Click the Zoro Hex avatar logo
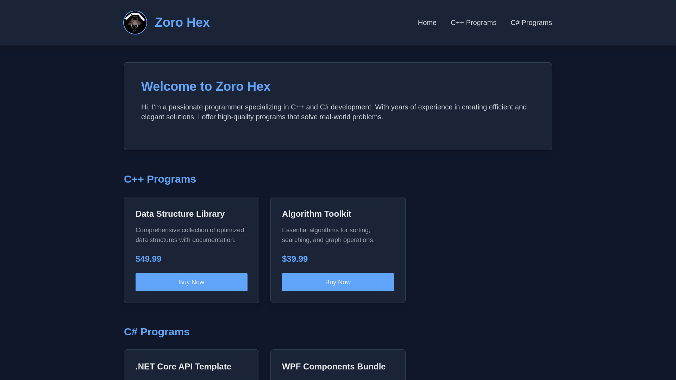Image resolution: width=676 pixels, height=380 pixels. pos(135,23)
